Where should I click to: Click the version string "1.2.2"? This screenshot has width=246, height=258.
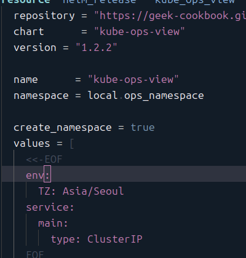coord(97,48)
